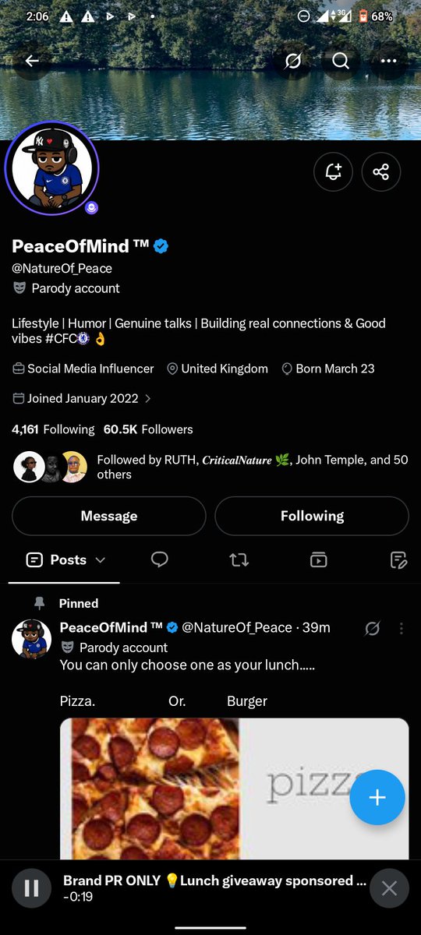Expand the Posts dropdown chevron

100,560
